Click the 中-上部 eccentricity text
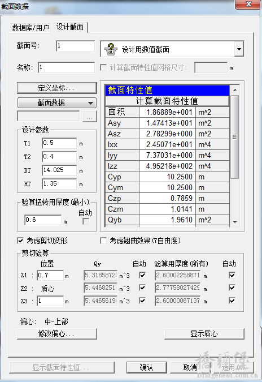Viewport: 262px width, 382px height. (56, 321)
